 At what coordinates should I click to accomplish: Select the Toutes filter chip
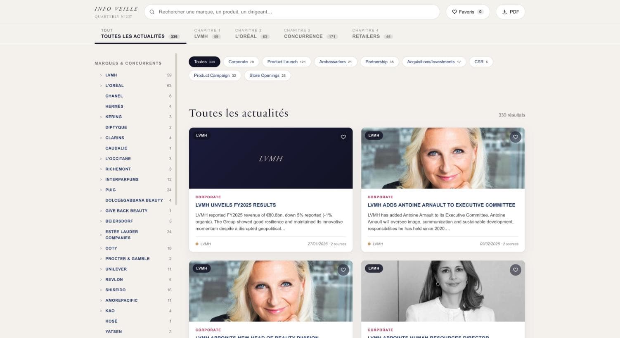click(204, 62)
